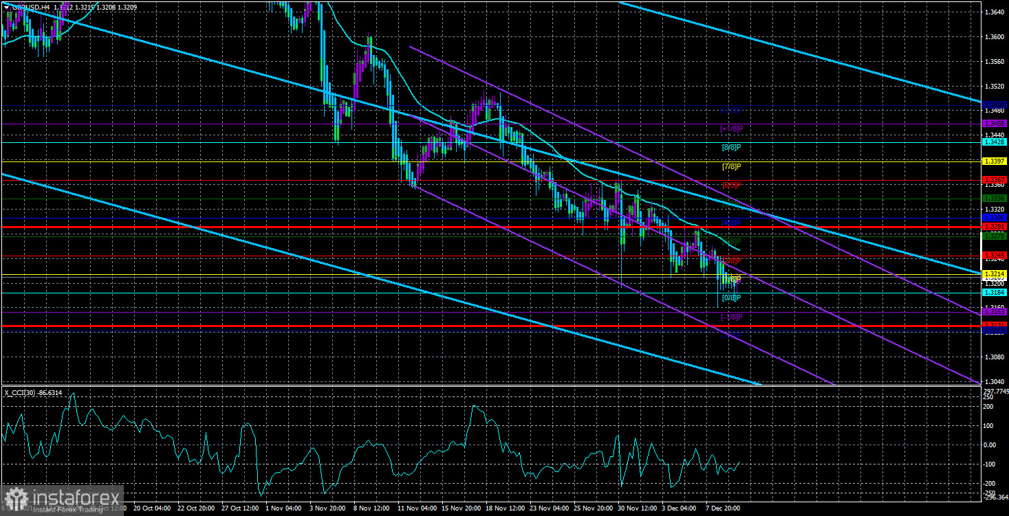Click the [6/8]P Murray level label
This screenshot has height=516, width=1009.
click(731, 185)
